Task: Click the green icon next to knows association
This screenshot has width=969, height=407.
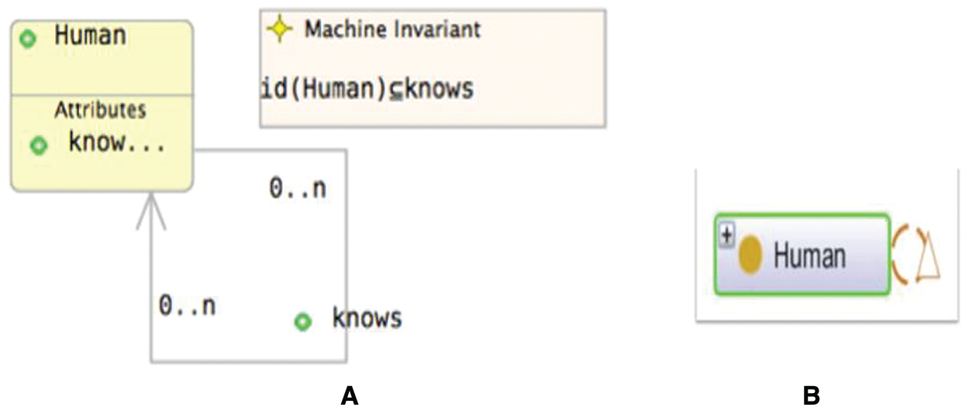Action: (x=302, y=321)
